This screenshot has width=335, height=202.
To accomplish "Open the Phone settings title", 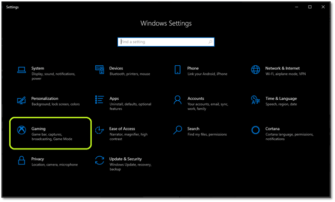I will [x=193, y=68].
